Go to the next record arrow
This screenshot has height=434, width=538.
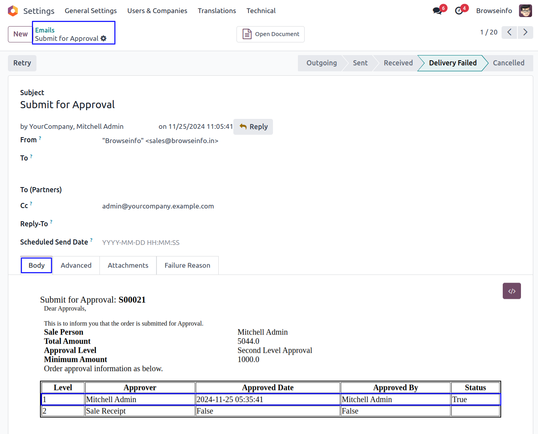(525, 32)
